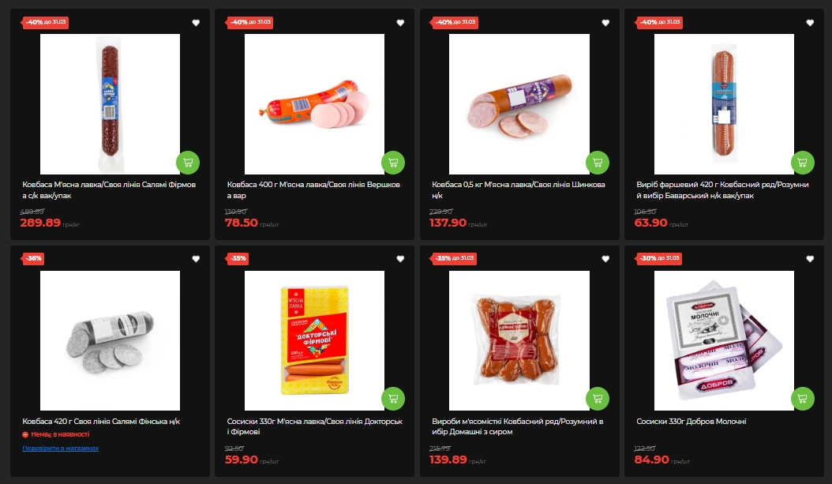Screen dimensions: 832x484
Task: Add Докторські Фірмові sausages to cart
Action: point(392,399)
